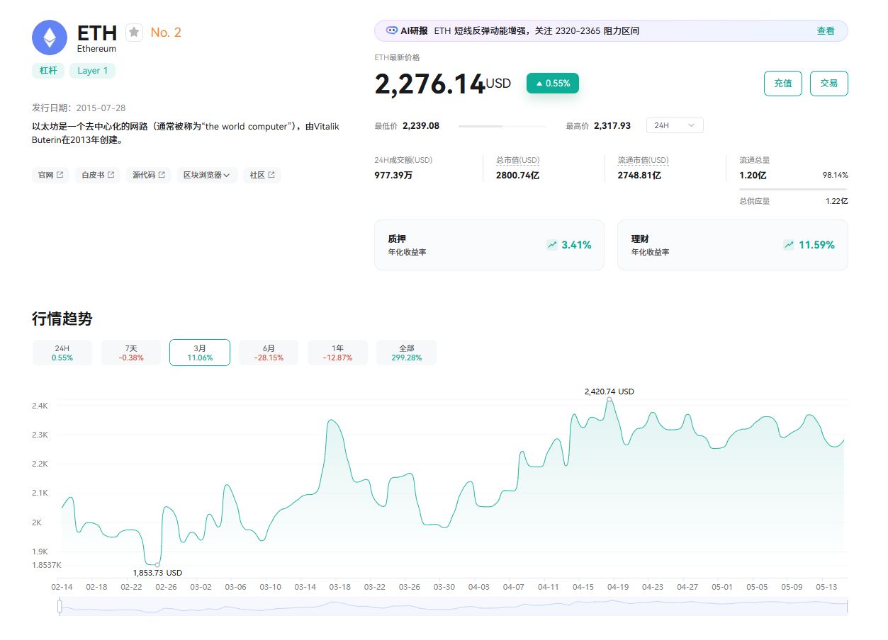The image size is (888, 640).
Task: Click the 24H成交额 value 977.39万
Action: pos(393,175)
